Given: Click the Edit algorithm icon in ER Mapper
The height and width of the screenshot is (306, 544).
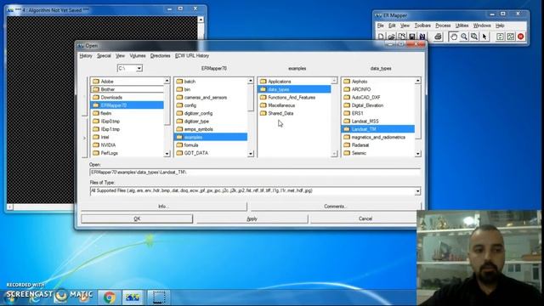Looking at the screenshot, I should point(500,37).
